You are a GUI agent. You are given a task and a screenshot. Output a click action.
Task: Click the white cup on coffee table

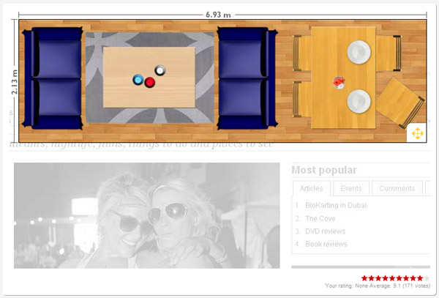coord(160,70)
